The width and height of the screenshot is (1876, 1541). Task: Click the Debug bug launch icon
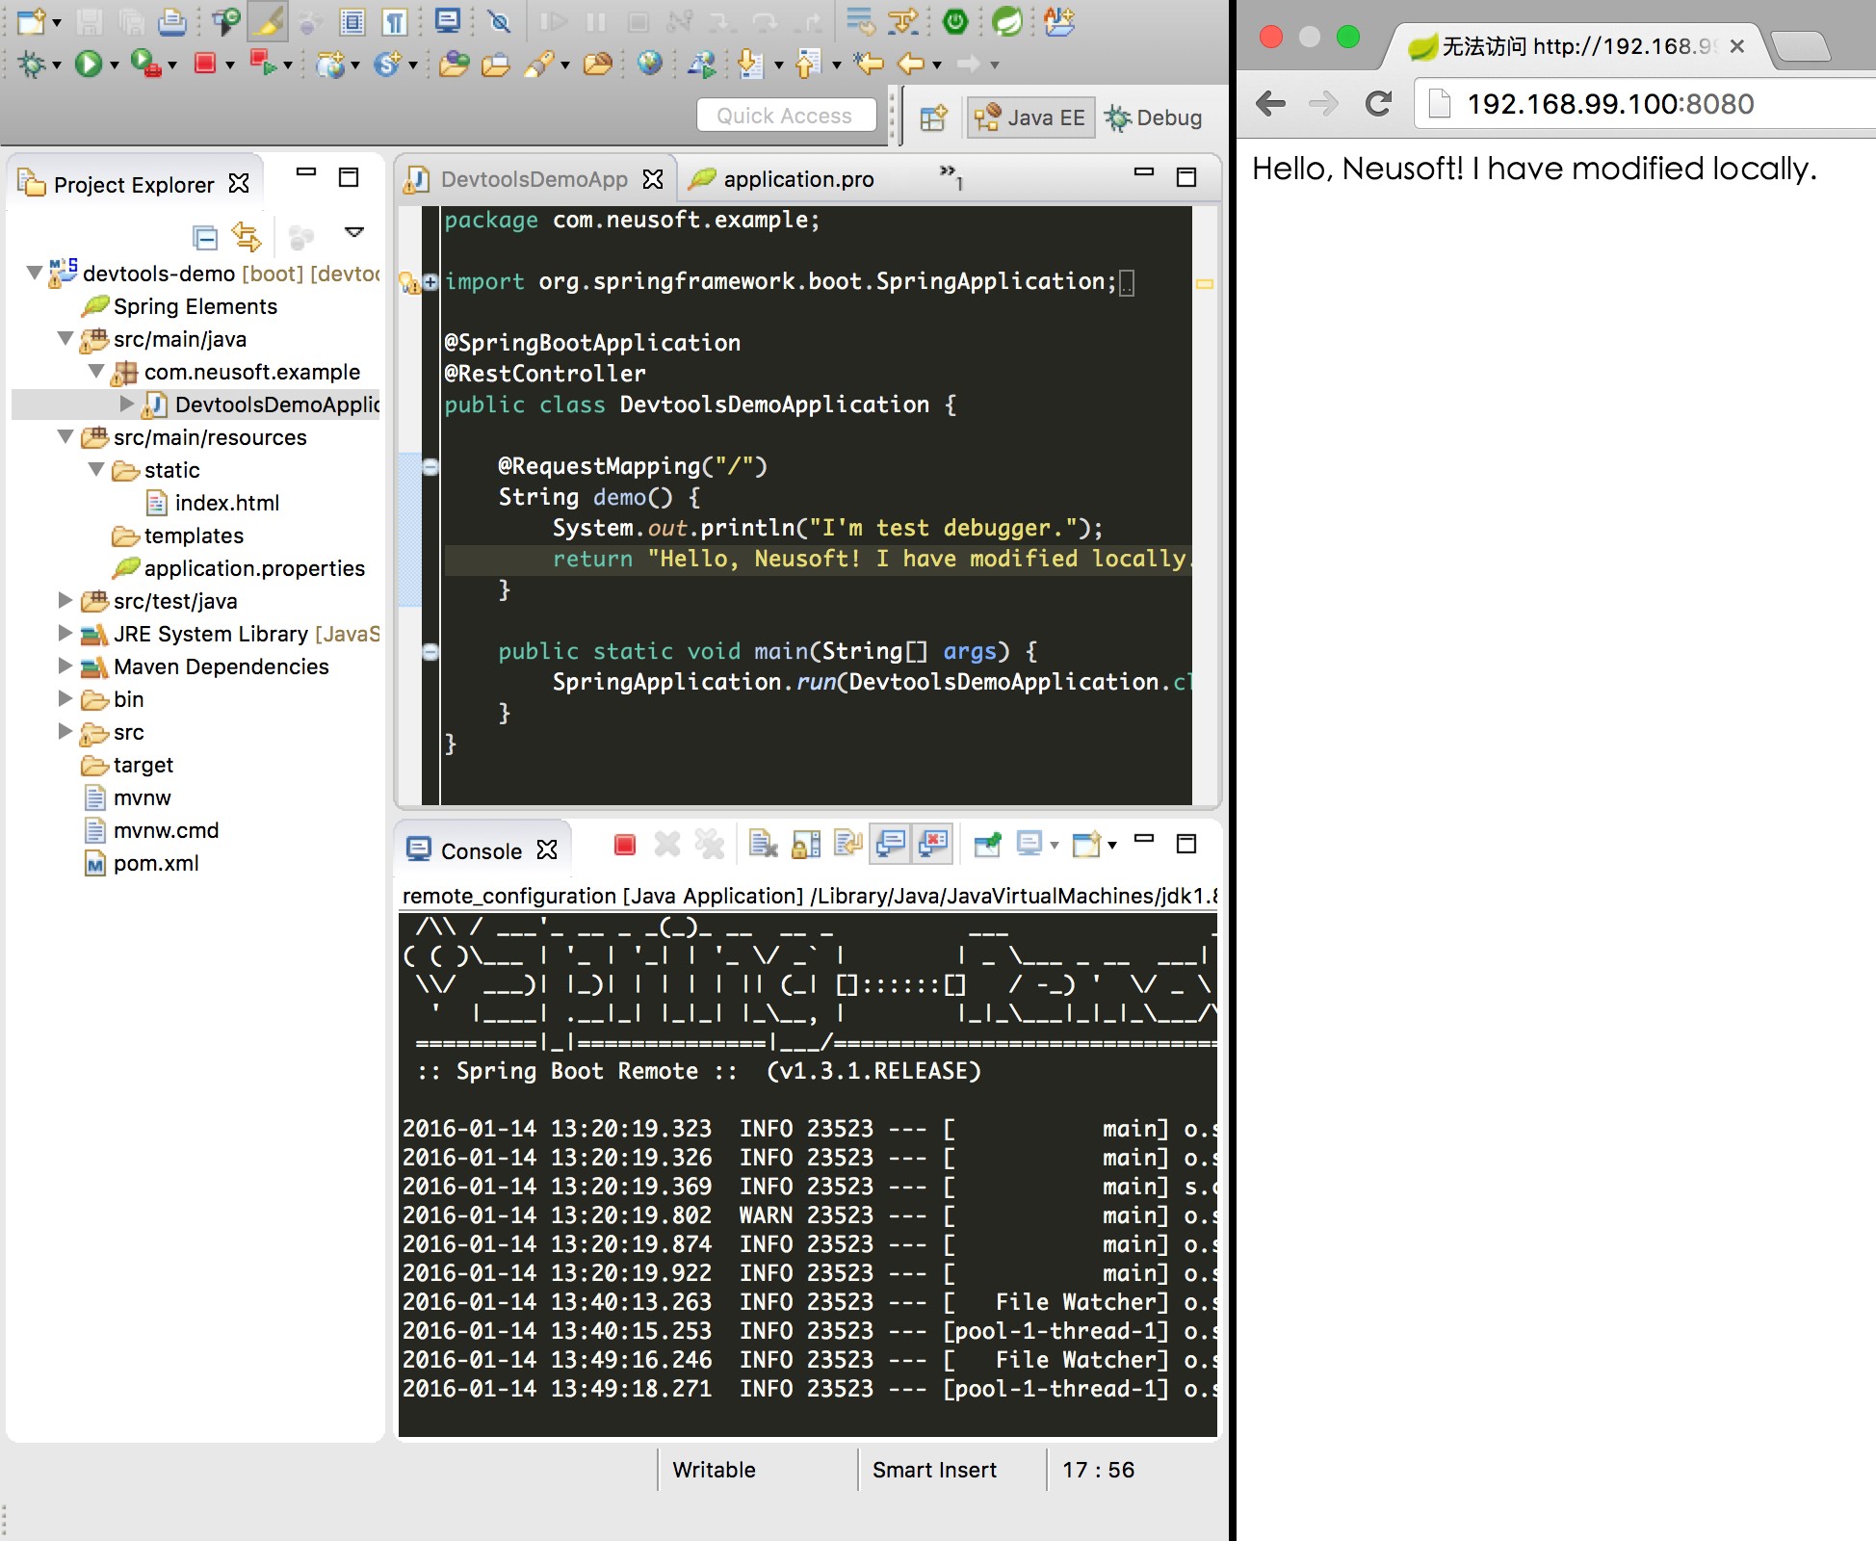(x=32, y=65)
